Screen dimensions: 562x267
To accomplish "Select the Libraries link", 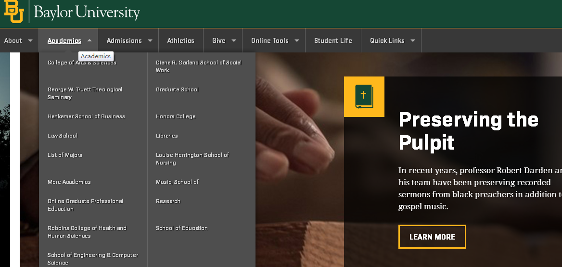I will click(166, 136).
